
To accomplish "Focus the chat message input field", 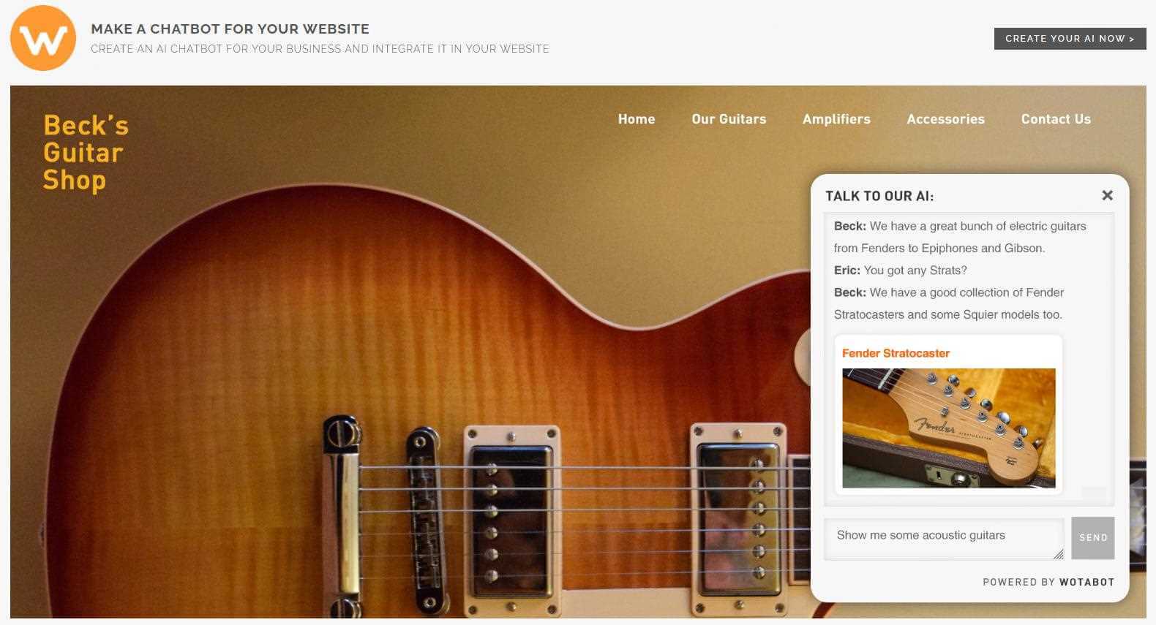I will [x=944, y=539].
